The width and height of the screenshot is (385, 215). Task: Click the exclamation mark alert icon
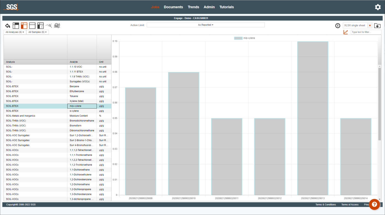point(338,26)
